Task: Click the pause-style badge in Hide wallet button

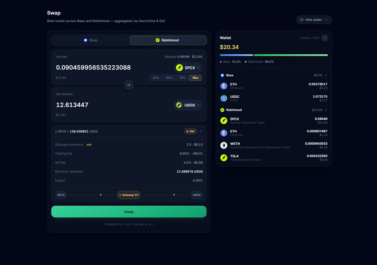Action: tap(326, 20)
